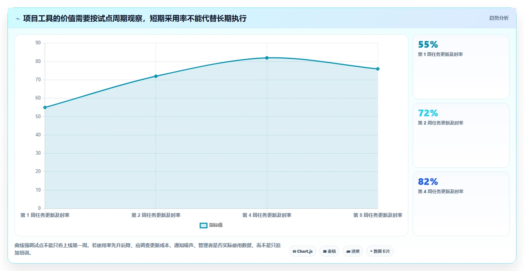Click the y-axis value 50
The image size is (524, 271).
tap(38, 116)
